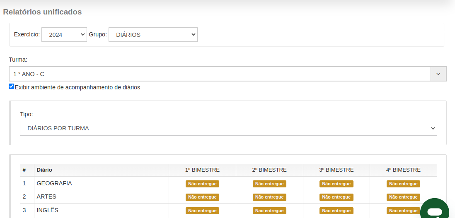Click the 4º BIMESTRE column header
Image resolution: width=455 pixels, height=218 pixels.
point(403,170)
